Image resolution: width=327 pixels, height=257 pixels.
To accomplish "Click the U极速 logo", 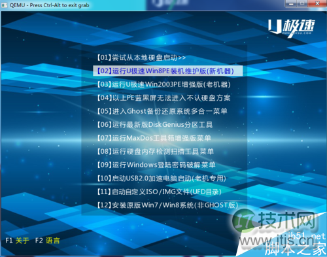I will (x=292, y=27).
